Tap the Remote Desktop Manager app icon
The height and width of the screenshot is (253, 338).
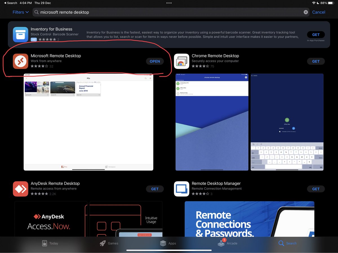pos(182,189)
